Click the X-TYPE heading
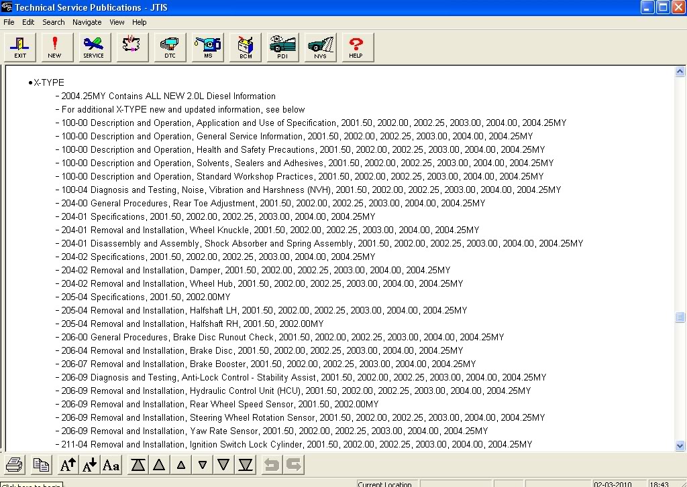687x487 pixels. point(48,82)
